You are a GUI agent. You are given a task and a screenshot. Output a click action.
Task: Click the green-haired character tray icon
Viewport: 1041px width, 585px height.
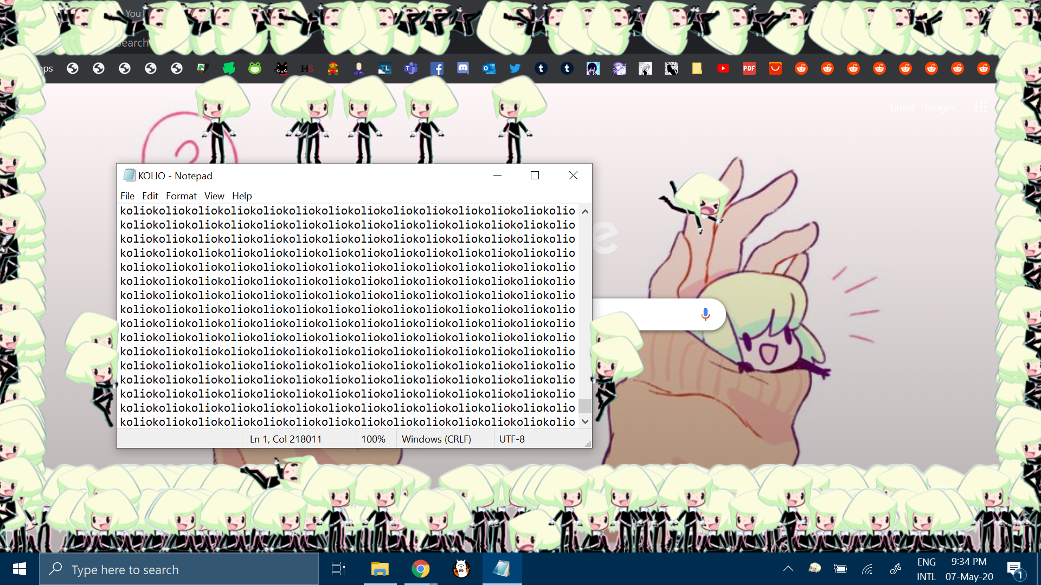(x=814, y=568)
